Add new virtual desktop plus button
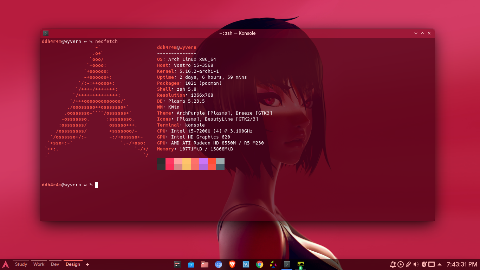This screenshot has height=270, width=480. 87,264
